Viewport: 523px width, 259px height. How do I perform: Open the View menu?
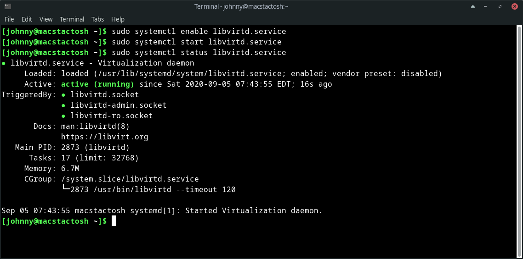coord(46,19)
